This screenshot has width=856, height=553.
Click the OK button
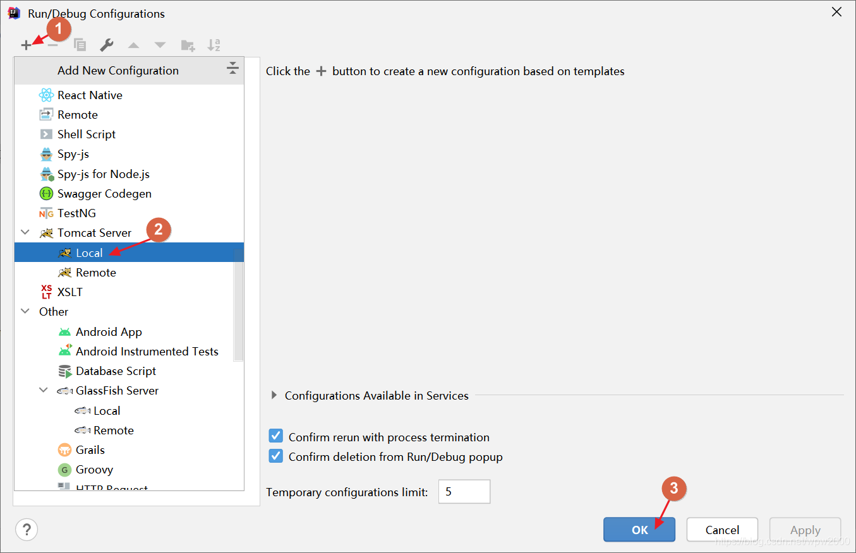(639, 530)
